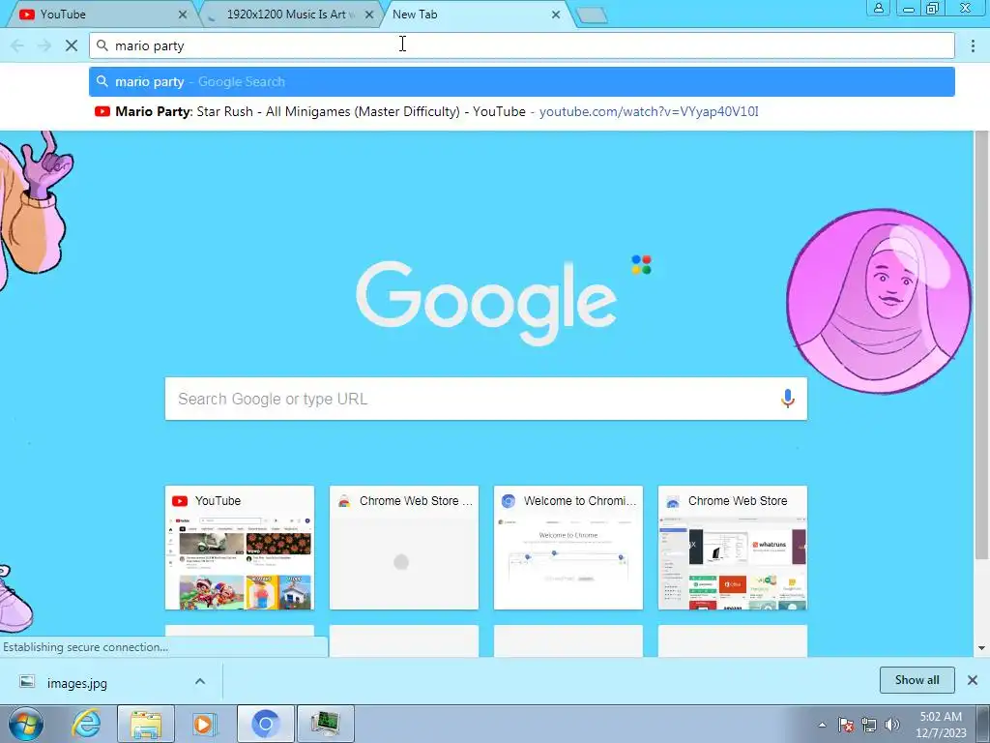
Task: Open Windows Explorer folder from taskbar
Action: (146, 724)
